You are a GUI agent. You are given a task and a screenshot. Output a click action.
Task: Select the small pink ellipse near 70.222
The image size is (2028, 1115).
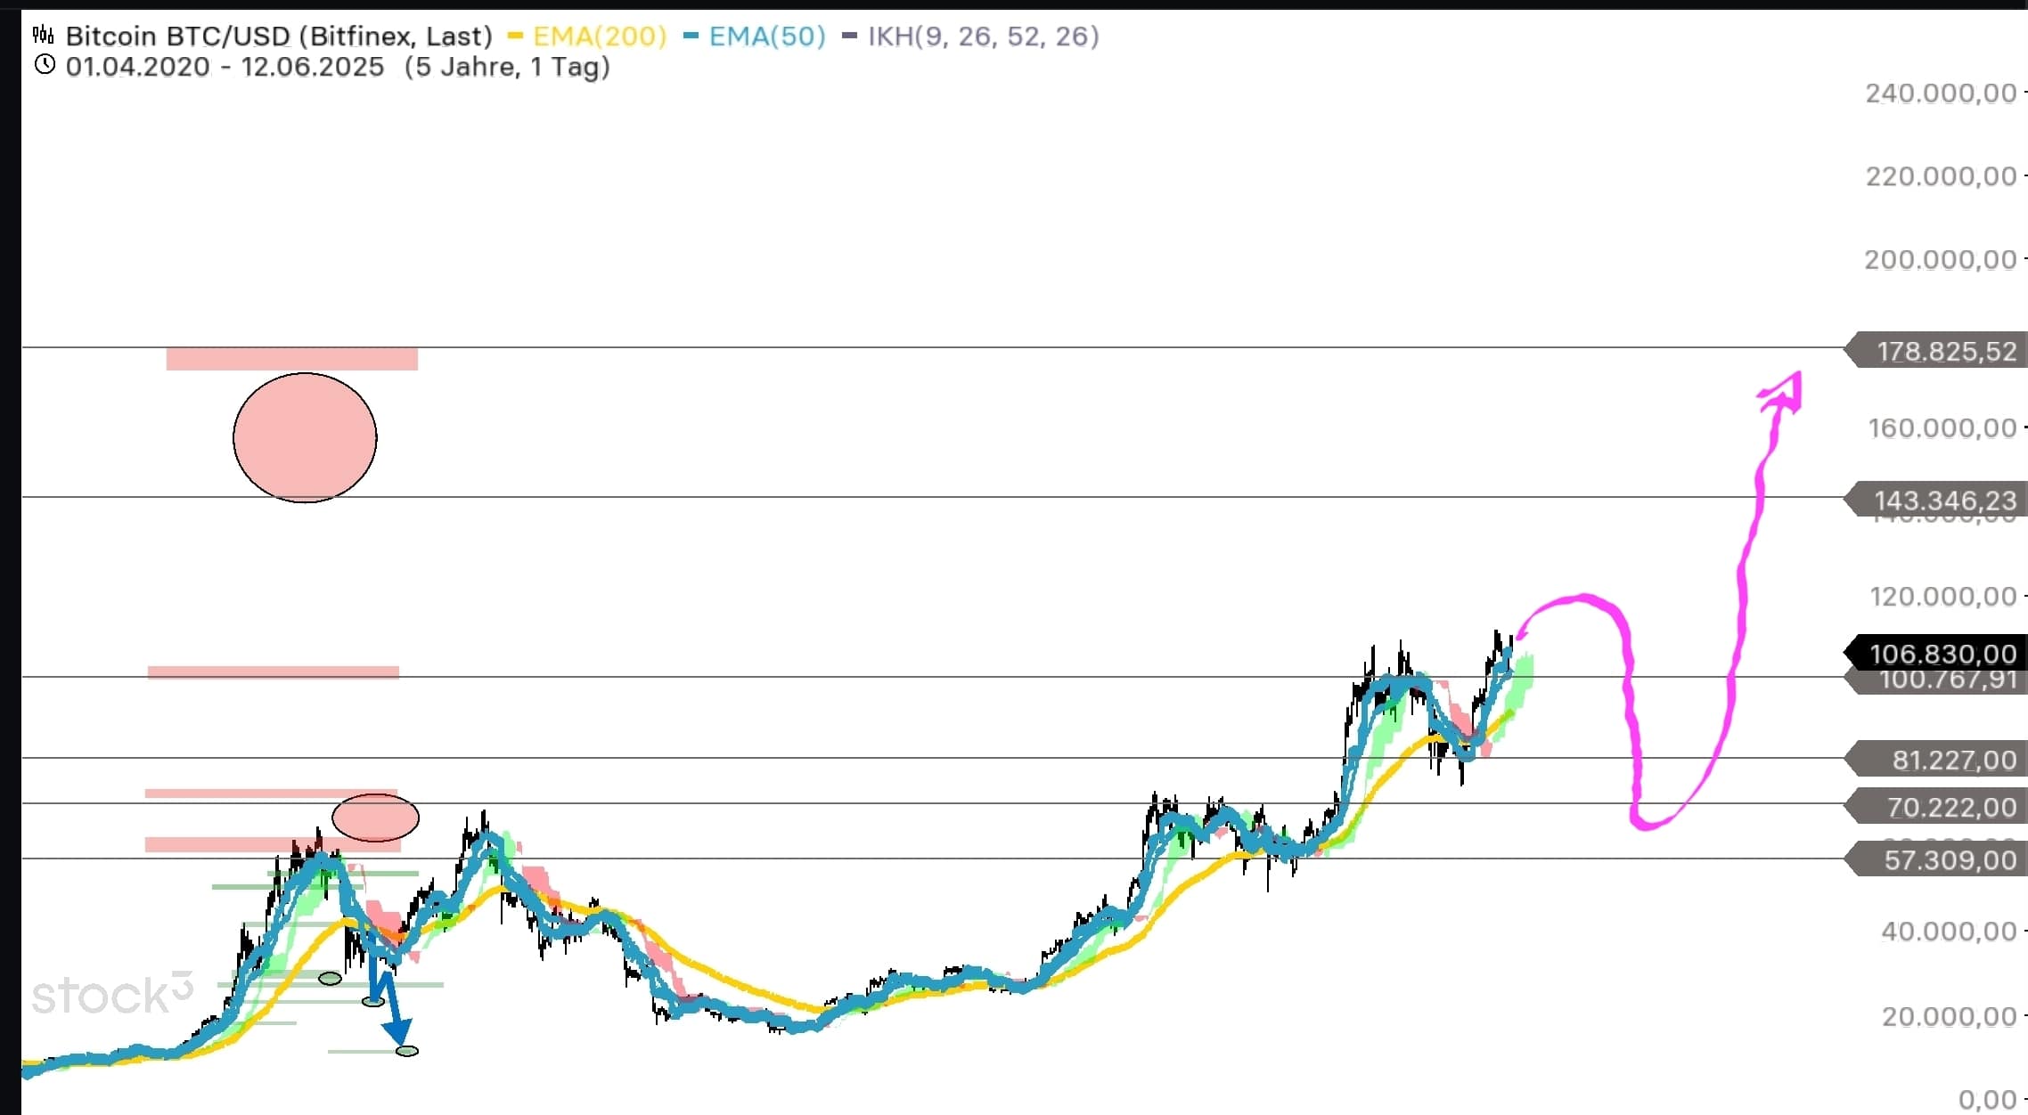(375, 817)
